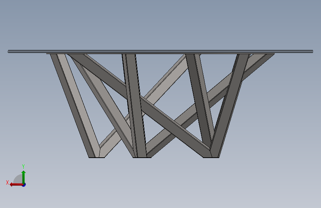Select the leftmost outer leg of table base
The width and height of the screenshot is (321, 208).
point(75,105)
